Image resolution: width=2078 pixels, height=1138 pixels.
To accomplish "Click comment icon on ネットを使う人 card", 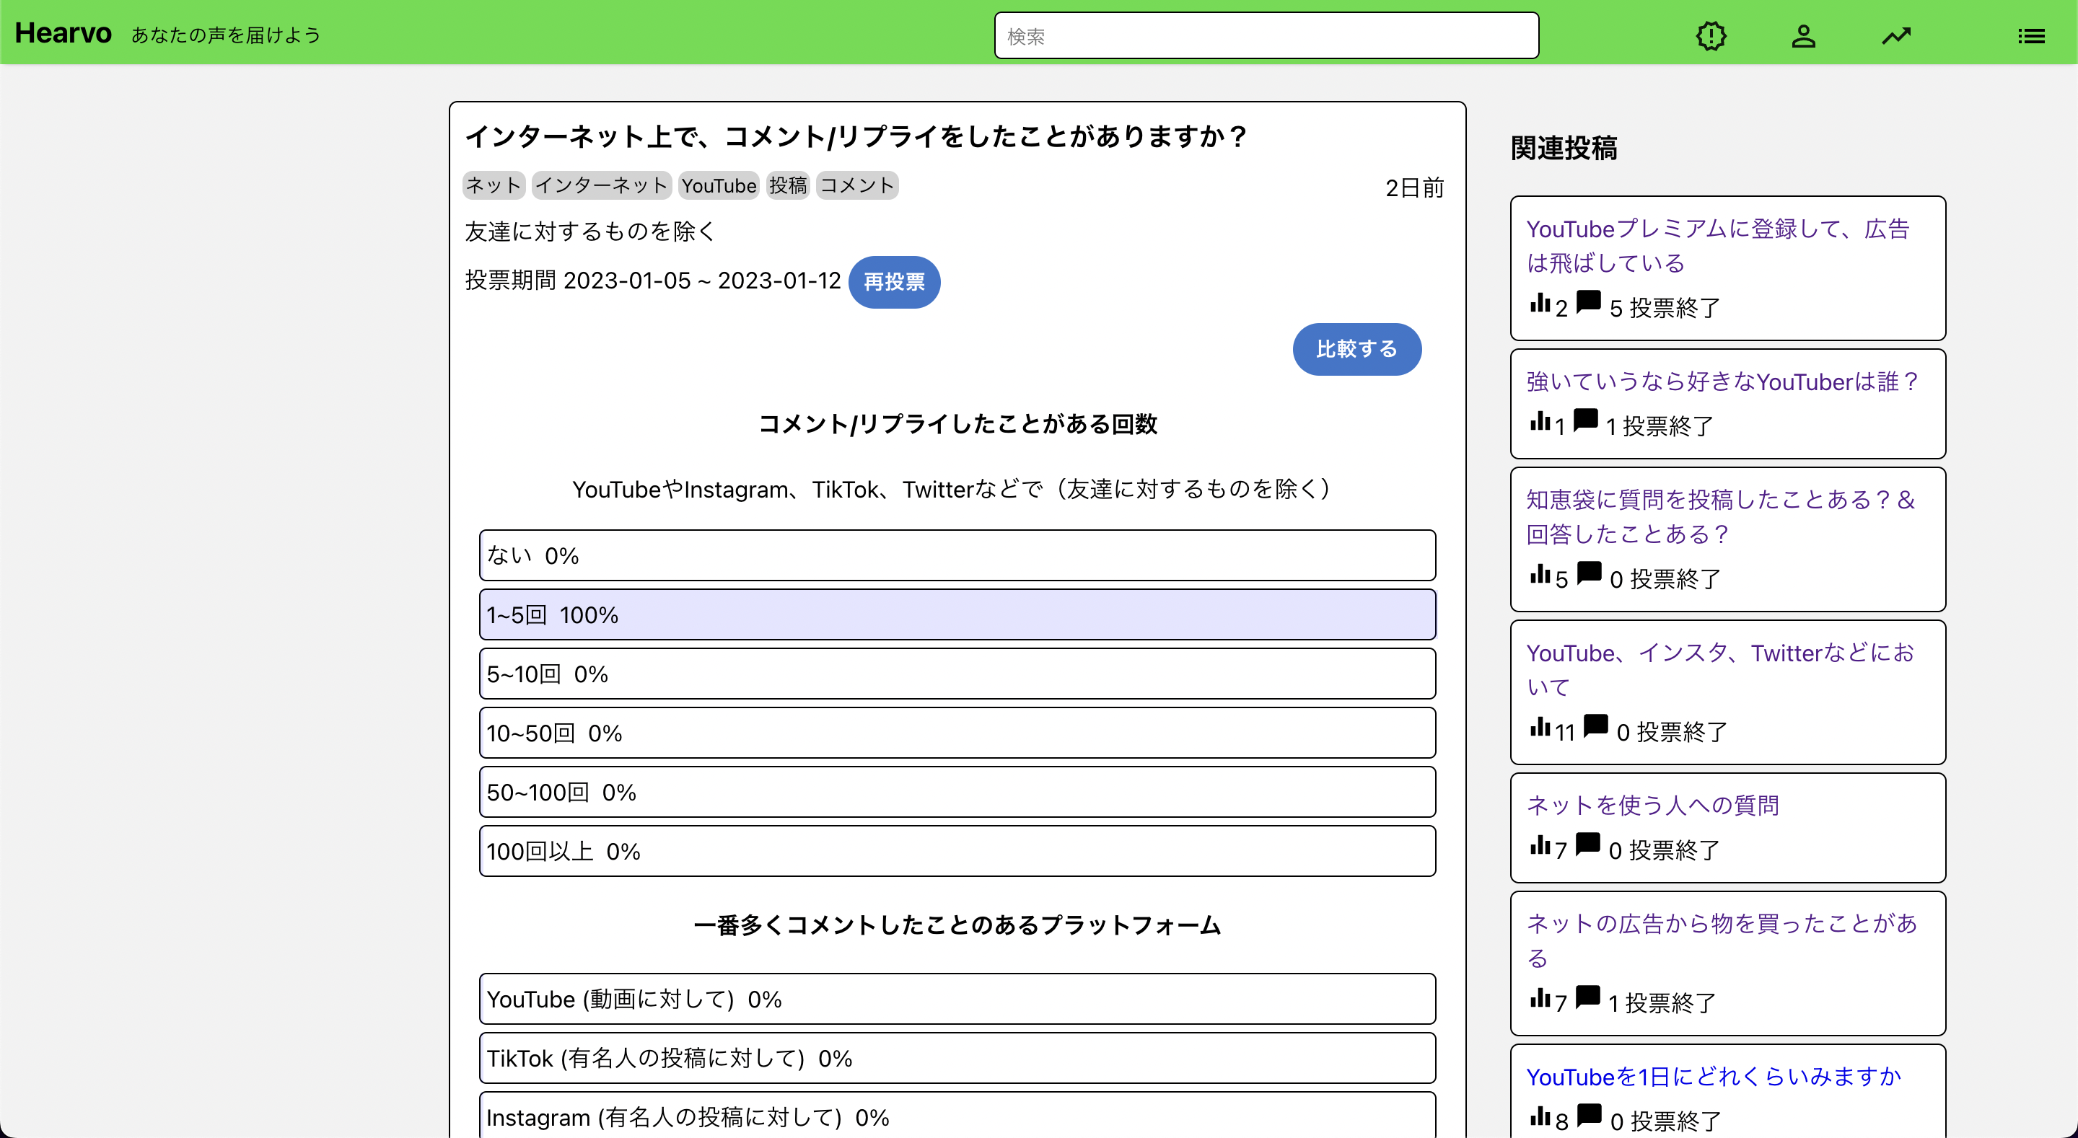I will tap(1587, 844).
